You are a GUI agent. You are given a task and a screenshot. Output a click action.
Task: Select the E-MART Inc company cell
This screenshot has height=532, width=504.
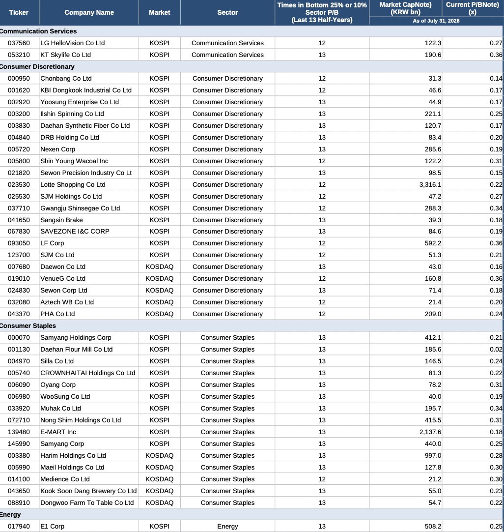[89, 432]
